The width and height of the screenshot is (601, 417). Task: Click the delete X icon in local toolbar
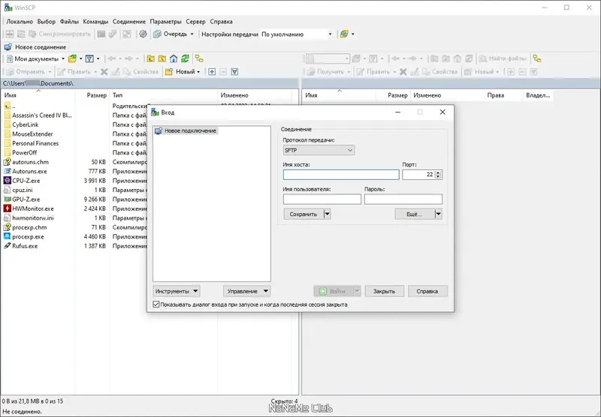(x=104, y=72)
